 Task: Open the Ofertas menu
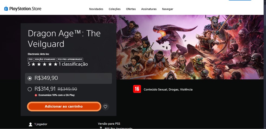click(x=131, y=9)
